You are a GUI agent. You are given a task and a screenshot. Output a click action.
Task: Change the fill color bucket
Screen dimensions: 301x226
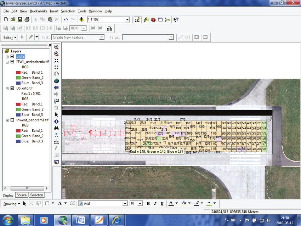184,203
